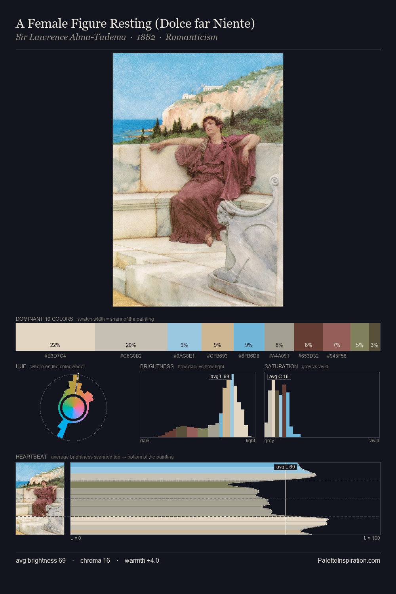The image size is (396, 594).
Task: Select the sky blue #6FB6D8 swatch
Action: coord(249,337)
